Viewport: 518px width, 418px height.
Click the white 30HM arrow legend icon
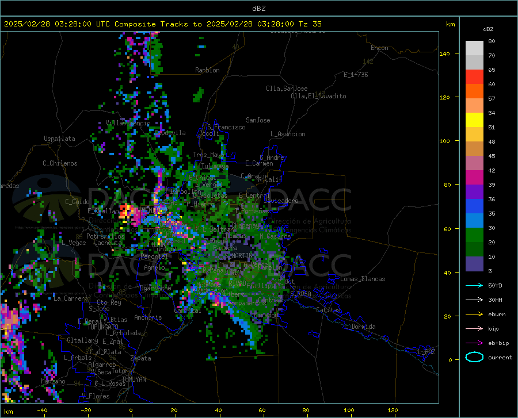(x=474, y=300)
